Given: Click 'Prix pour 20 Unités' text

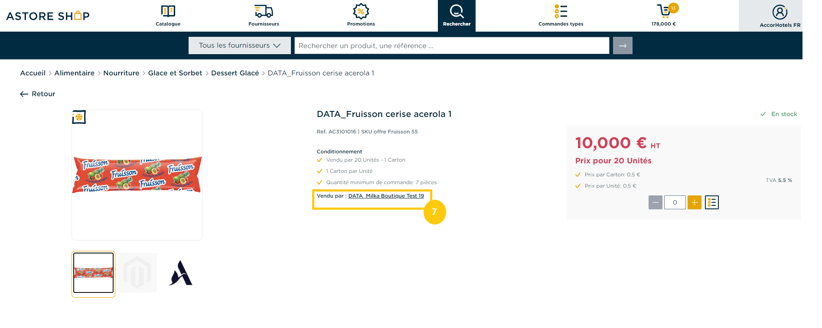Looking at the screenshot, I should tap(613, 161).
